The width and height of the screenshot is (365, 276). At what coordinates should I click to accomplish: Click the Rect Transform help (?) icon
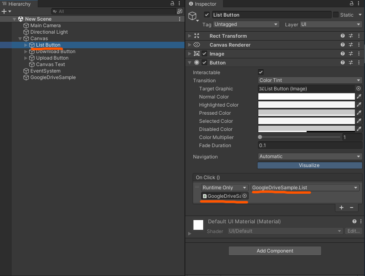343,36
